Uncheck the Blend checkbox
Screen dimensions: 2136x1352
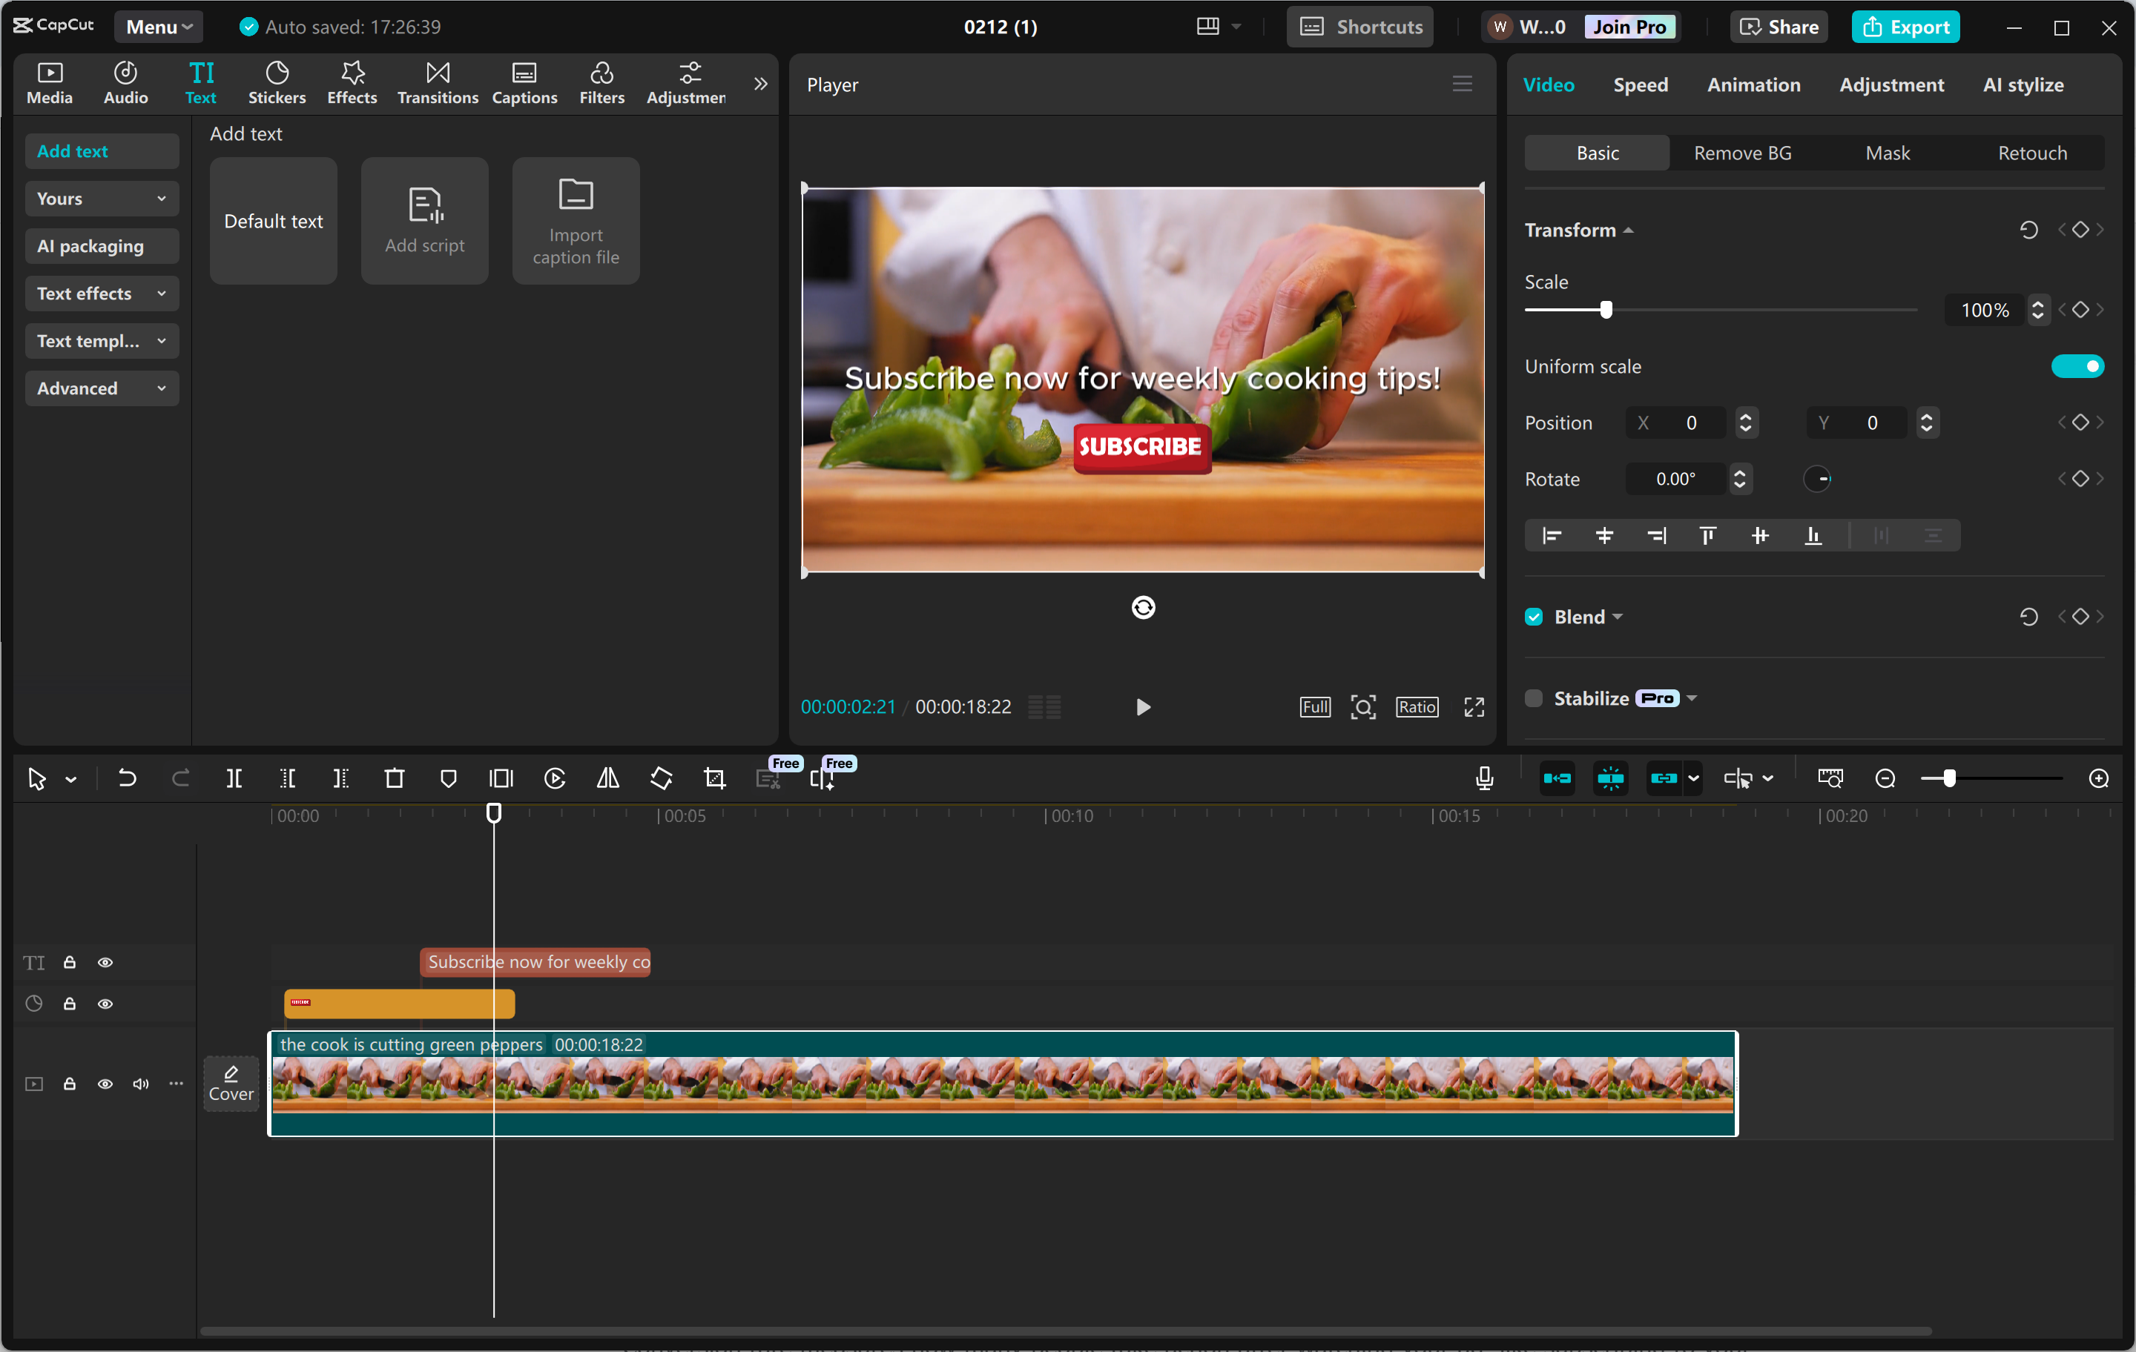(x=1534, y=616)
